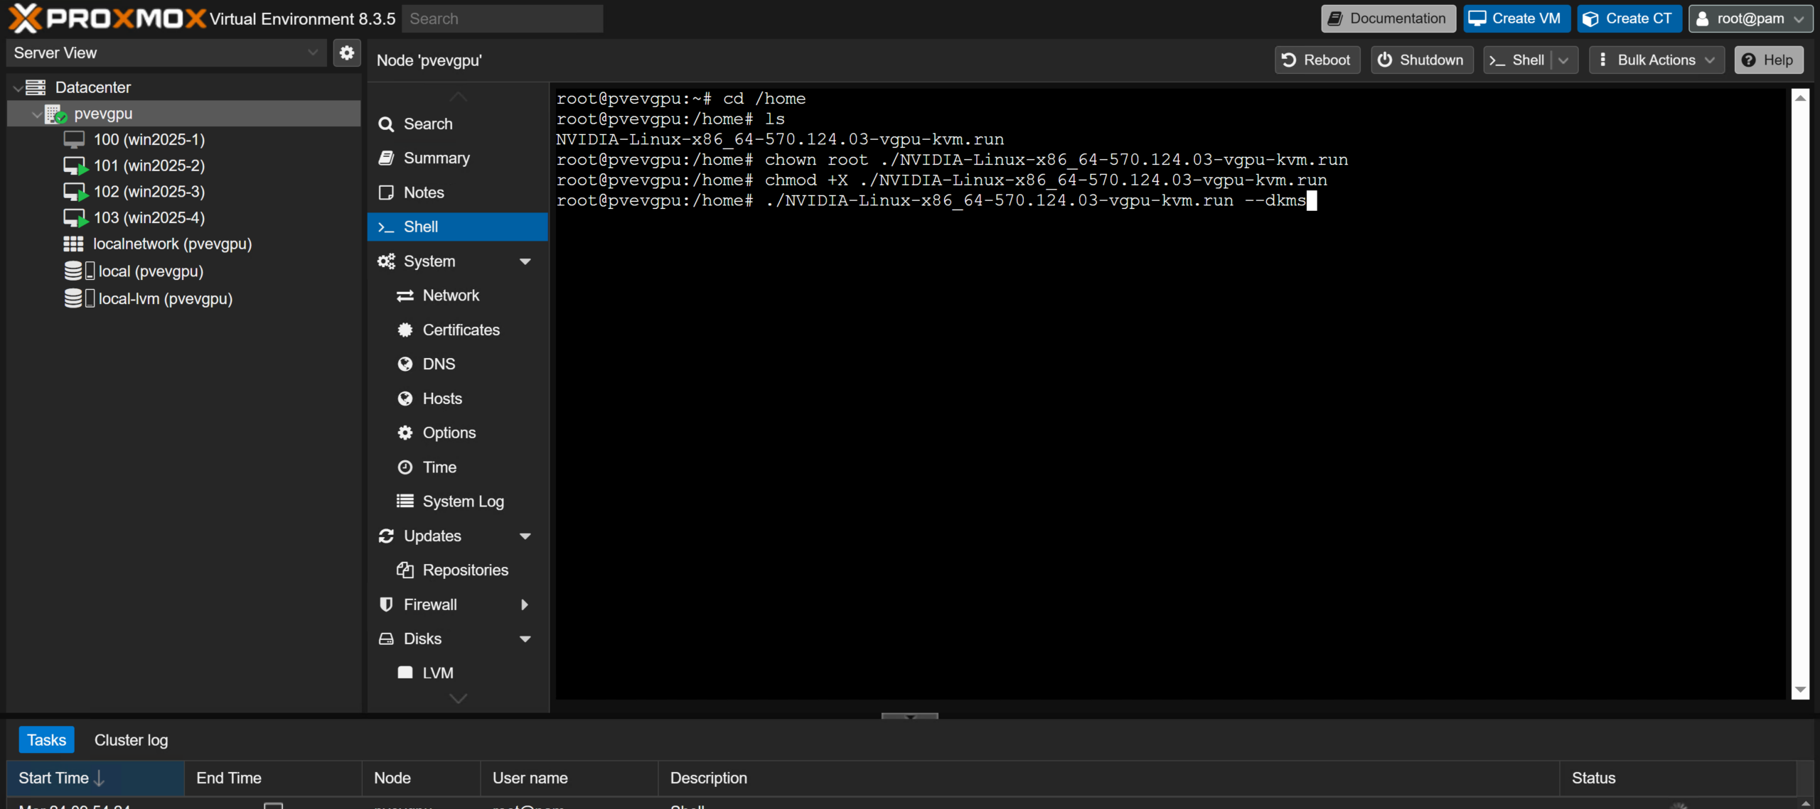Click the local-lvm (pvevgpu) storage icon
The image size is (1820, 809).
click(79, 298)
